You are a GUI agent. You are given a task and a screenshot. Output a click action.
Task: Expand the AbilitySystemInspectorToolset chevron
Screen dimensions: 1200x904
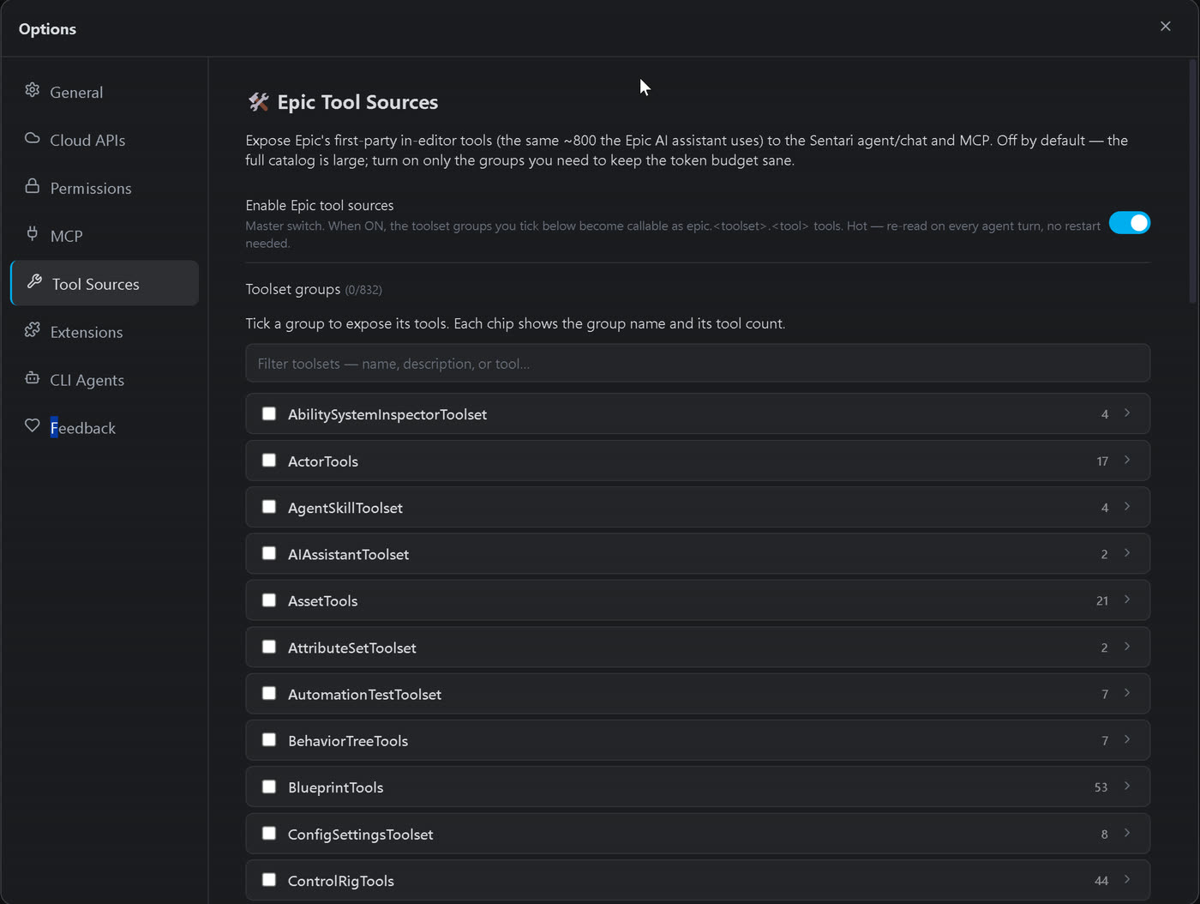(1127, 413)
